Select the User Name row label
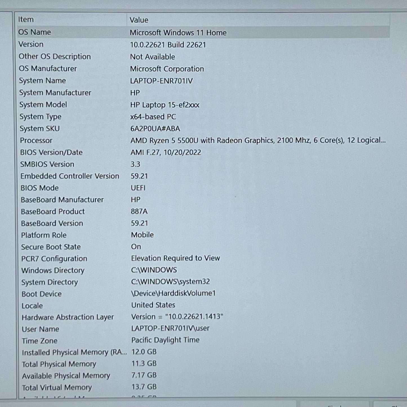Viewport: 407px width, 407px height. point(41,329)
